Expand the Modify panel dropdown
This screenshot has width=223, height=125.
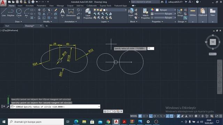48,22
